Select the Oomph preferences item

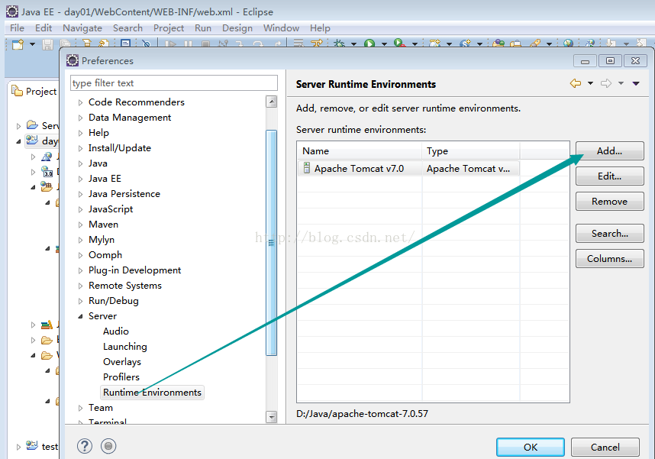[x=105, y=255]
